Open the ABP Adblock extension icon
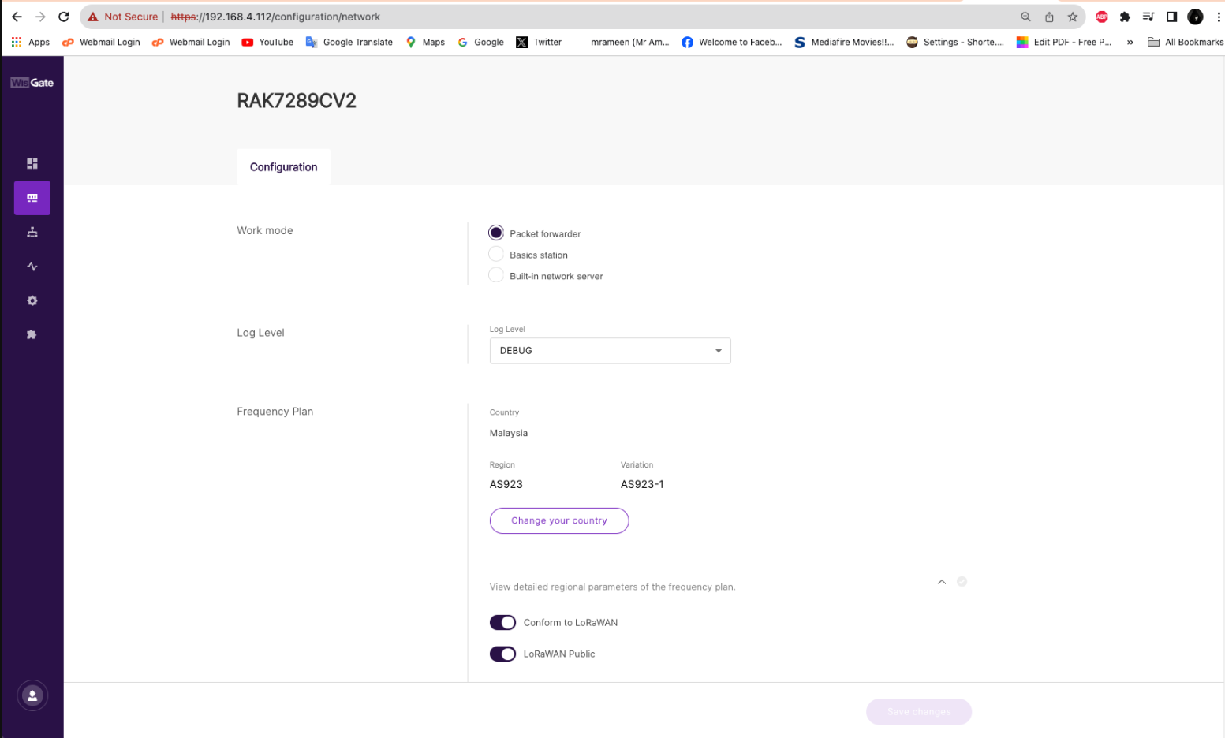This screenshot has width=1225, height=738. (1102, 17)
